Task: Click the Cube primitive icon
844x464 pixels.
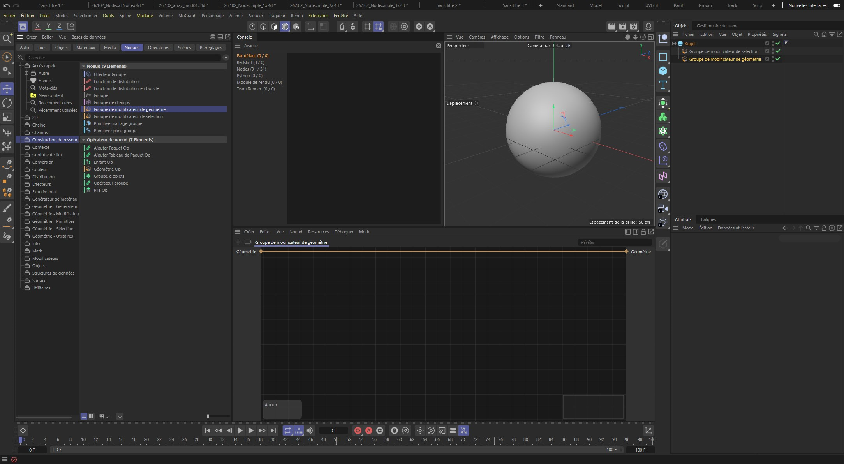Action: click(663, 71)
